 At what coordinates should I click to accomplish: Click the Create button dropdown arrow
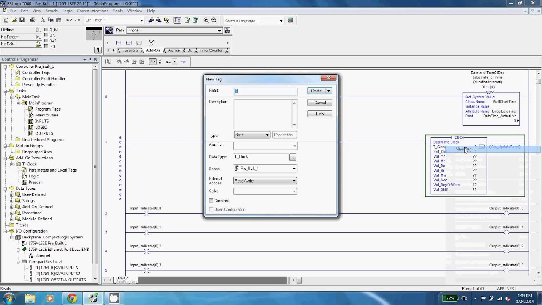(329, 91)
